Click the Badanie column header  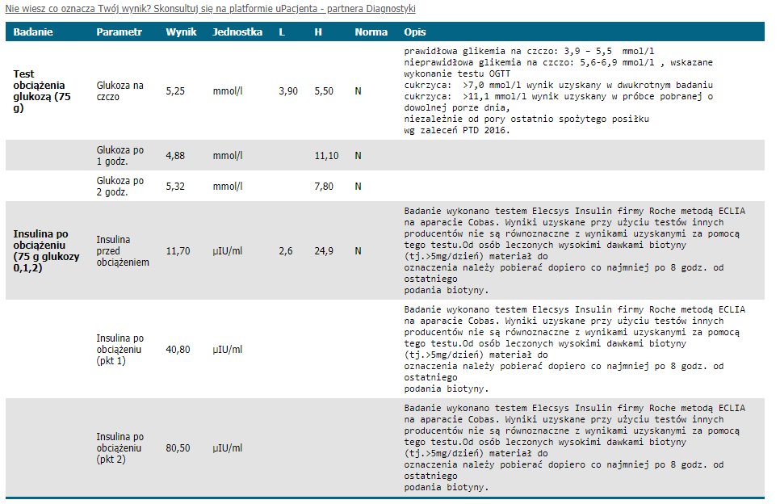pos(33,32)
